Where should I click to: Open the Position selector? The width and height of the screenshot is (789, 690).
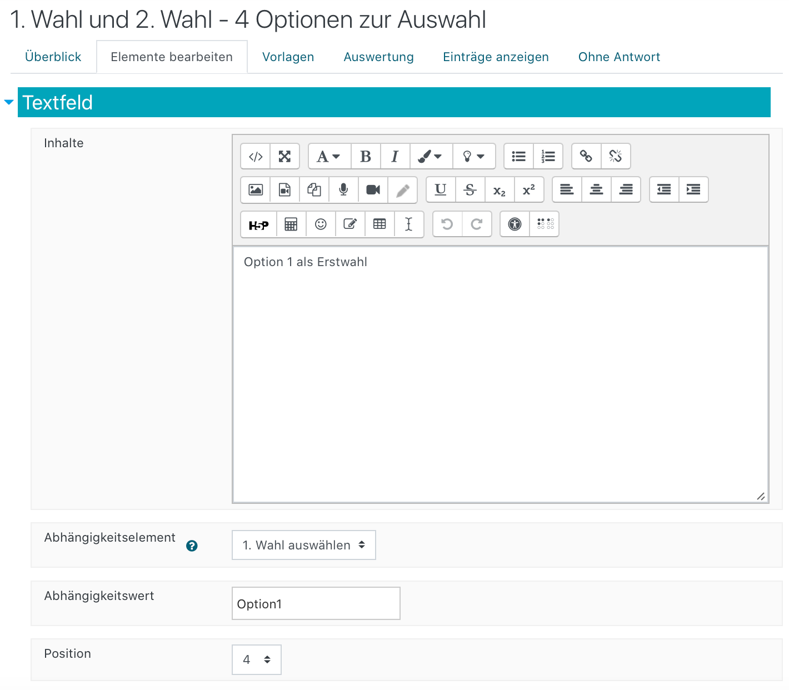[256, 659]
